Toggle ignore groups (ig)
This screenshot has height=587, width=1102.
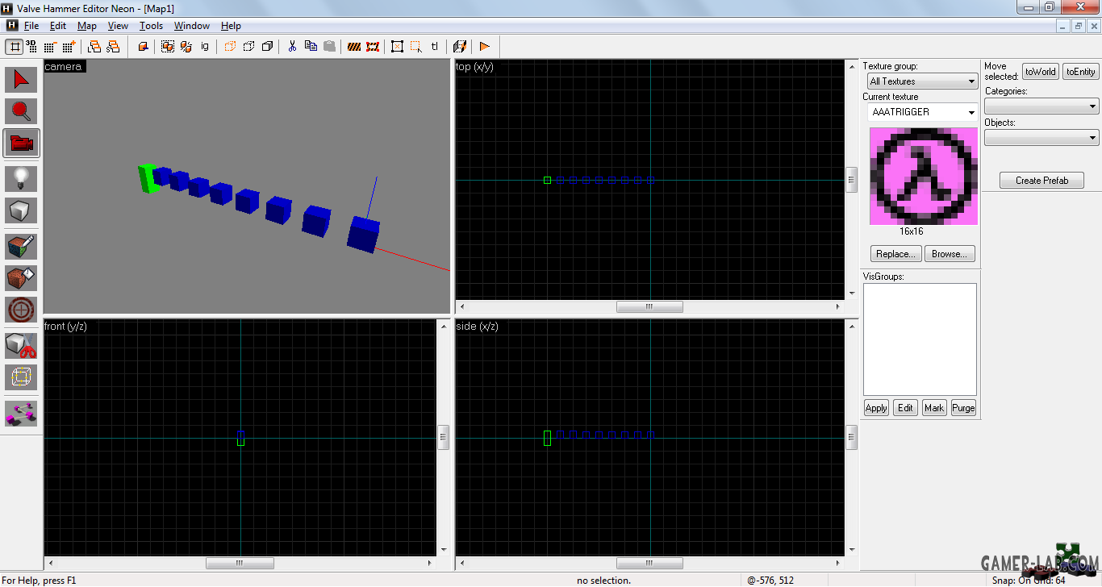[205, 47]
